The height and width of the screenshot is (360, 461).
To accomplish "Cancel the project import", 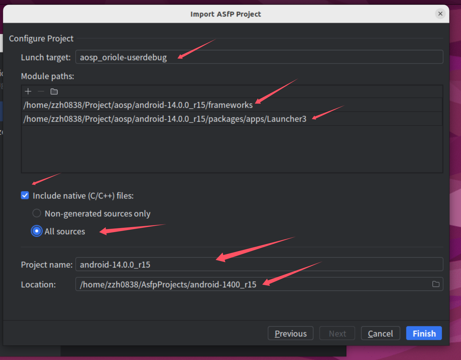I will click(380, 334).
